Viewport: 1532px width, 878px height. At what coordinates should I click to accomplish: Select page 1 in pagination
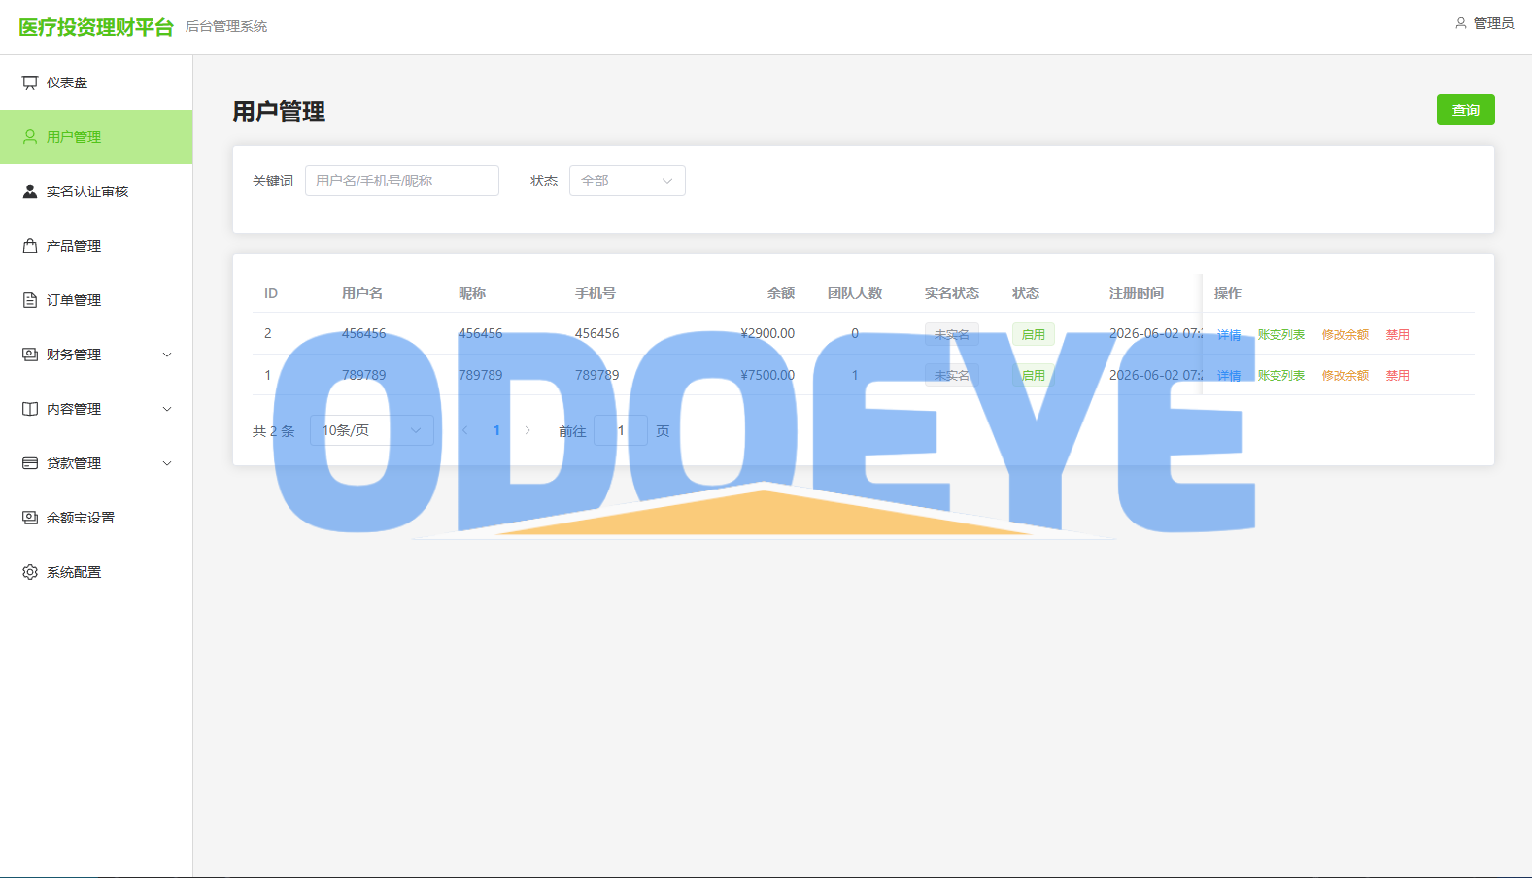496,430
